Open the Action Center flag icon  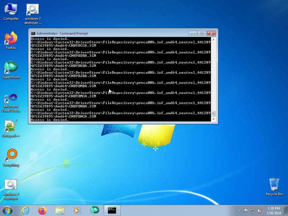pos(246,210)
